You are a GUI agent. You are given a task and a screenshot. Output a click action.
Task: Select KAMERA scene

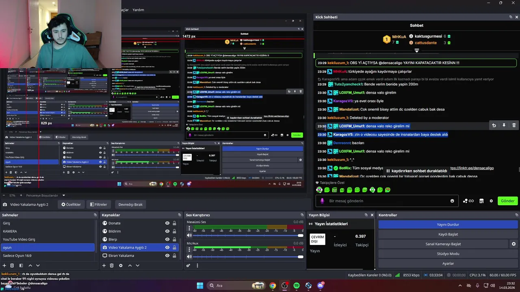47,231
